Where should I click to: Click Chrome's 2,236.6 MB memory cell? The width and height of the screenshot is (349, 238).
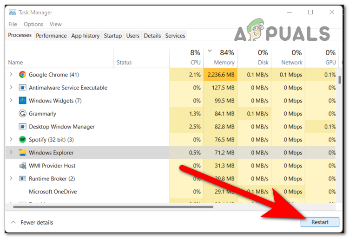tap(220, 75)
